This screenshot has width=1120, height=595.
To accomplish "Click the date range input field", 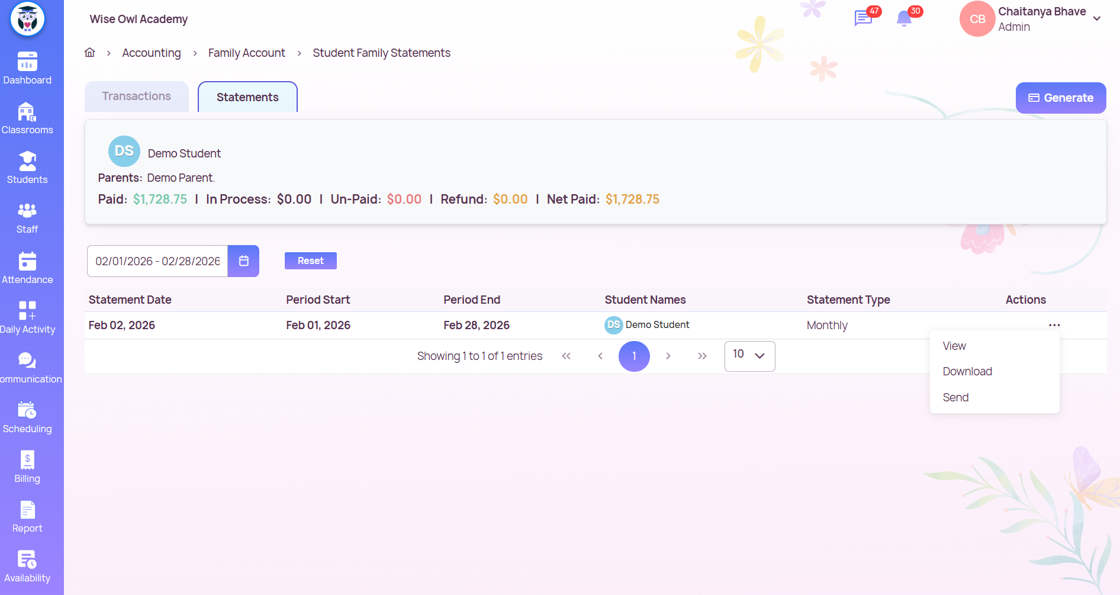I will [x=157, y=261].
